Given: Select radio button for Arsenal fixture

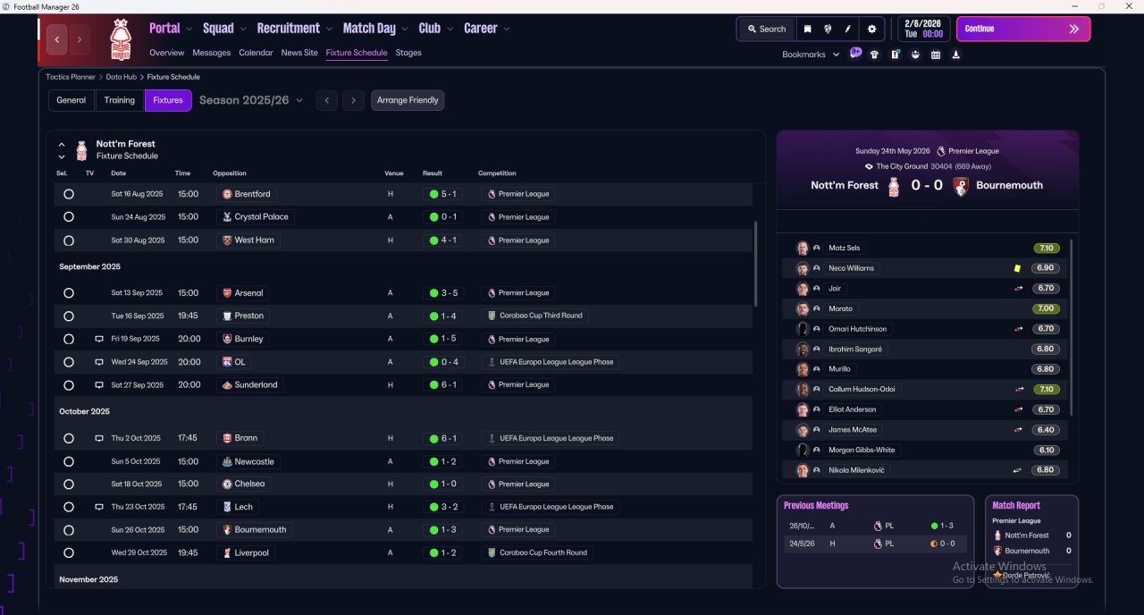Looking at the screenshot, I should [x=69, y=293].
